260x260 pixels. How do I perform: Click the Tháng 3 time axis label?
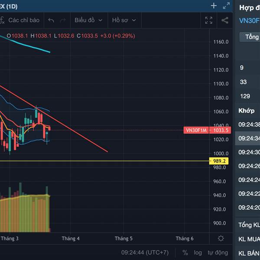pyautogui.click(x=10, y=238)
